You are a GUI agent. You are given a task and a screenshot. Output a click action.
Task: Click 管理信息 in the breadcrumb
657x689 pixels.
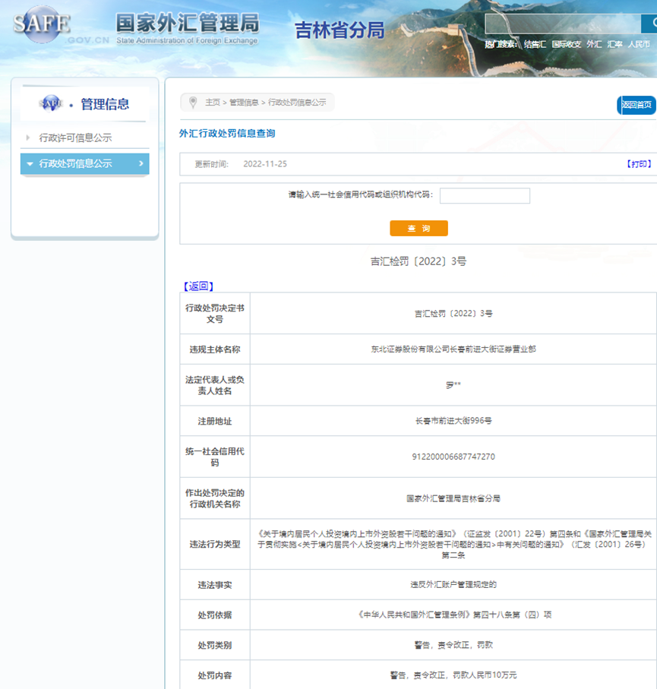244,102
